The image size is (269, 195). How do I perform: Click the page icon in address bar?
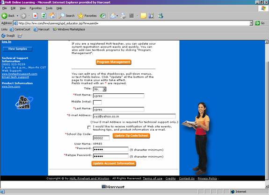(x=15, y=23)
